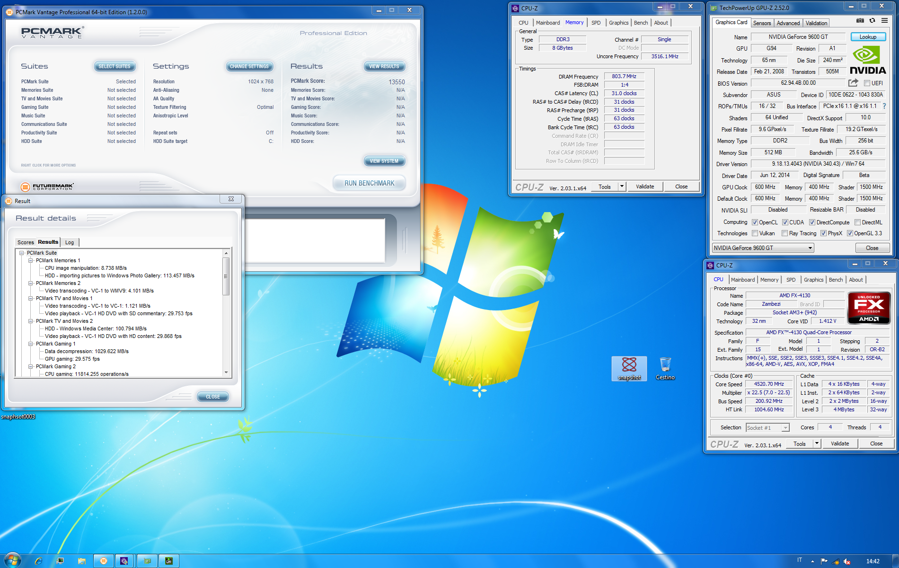Click the scrollbar down arrow in Result details
This screenshot has height=568, width=899.
point(226,373)
